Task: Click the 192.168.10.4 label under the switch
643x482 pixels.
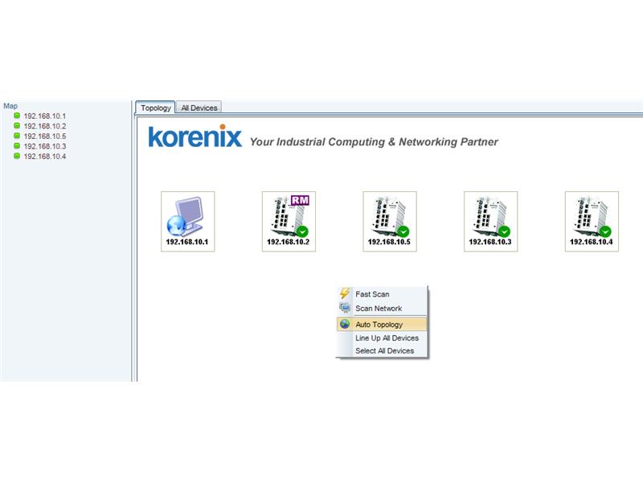Action: click(592, 242)
